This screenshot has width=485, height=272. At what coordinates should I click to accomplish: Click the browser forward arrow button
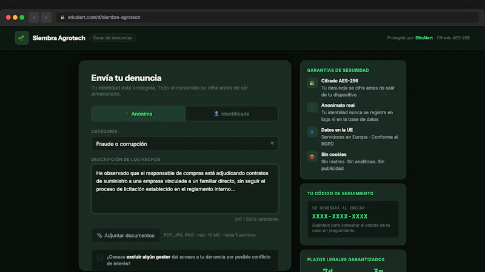[x=46, y=18]
